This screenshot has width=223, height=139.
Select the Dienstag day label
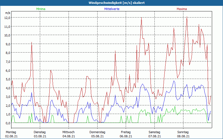click(x=40, y=132)
